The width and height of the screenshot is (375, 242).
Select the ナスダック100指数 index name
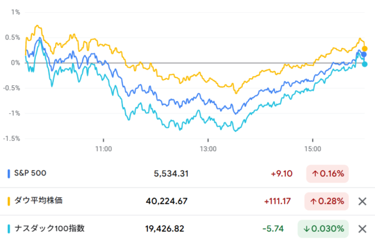[49, 229]
